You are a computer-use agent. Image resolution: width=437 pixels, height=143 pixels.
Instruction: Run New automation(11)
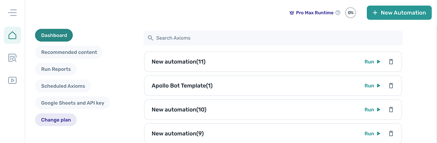[x=373, y=62]
